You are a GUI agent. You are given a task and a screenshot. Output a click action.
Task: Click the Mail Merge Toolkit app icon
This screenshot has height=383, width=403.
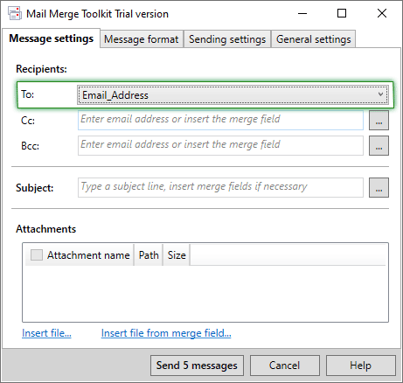click(15, 14)
